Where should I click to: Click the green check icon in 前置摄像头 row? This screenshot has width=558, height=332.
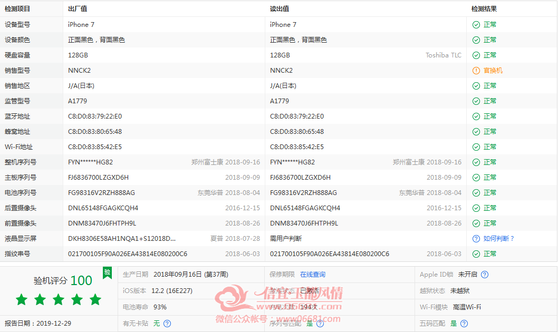(x=476, y=223)
